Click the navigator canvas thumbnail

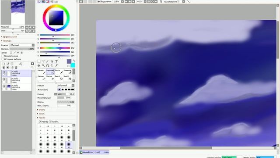tap(18, 12)
